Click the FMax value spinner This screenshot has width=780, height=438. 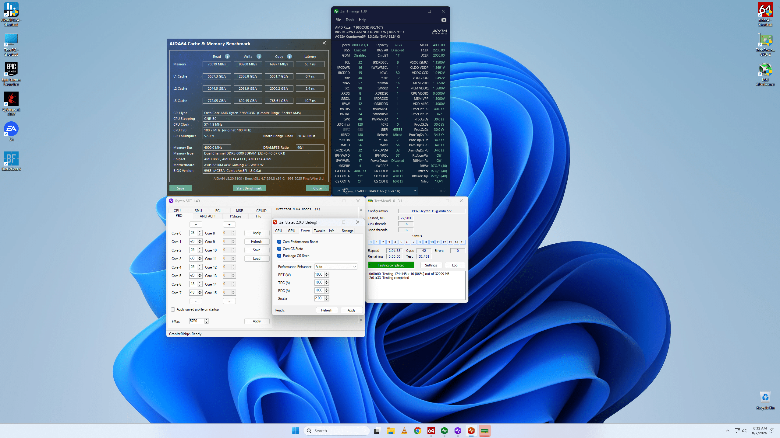207,321
